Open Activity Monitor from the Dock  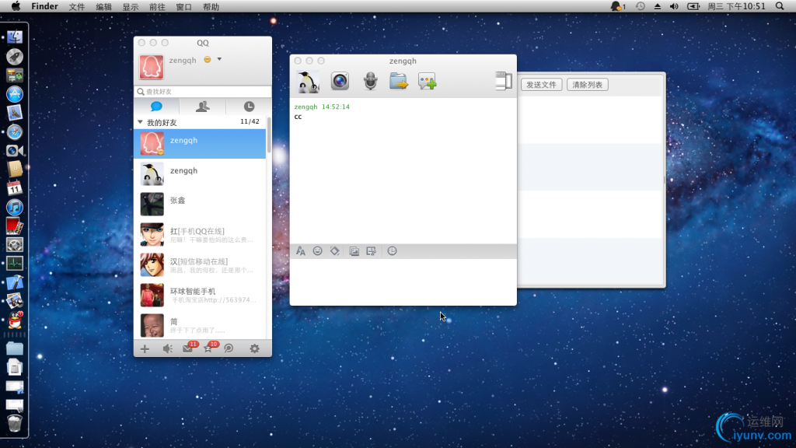15,263
